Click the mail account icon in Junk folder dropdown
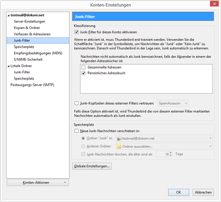 [x=119, y=139]
